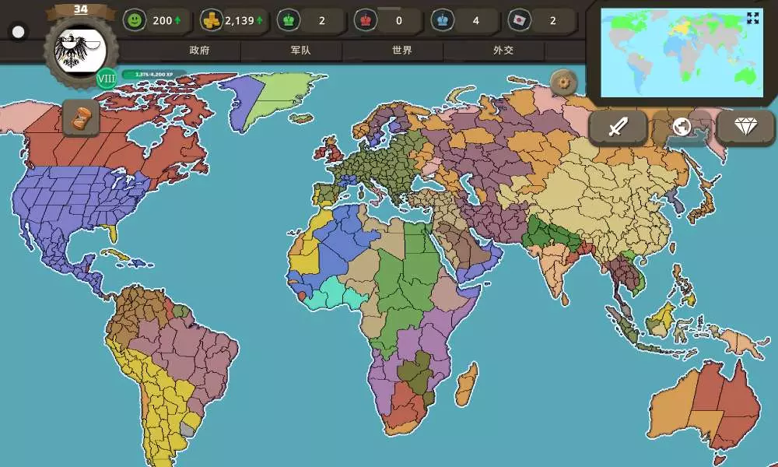The height and width of the screenshot is (467, 778).
Task: Select the green crown counter
Action: [x=288, y=21]
